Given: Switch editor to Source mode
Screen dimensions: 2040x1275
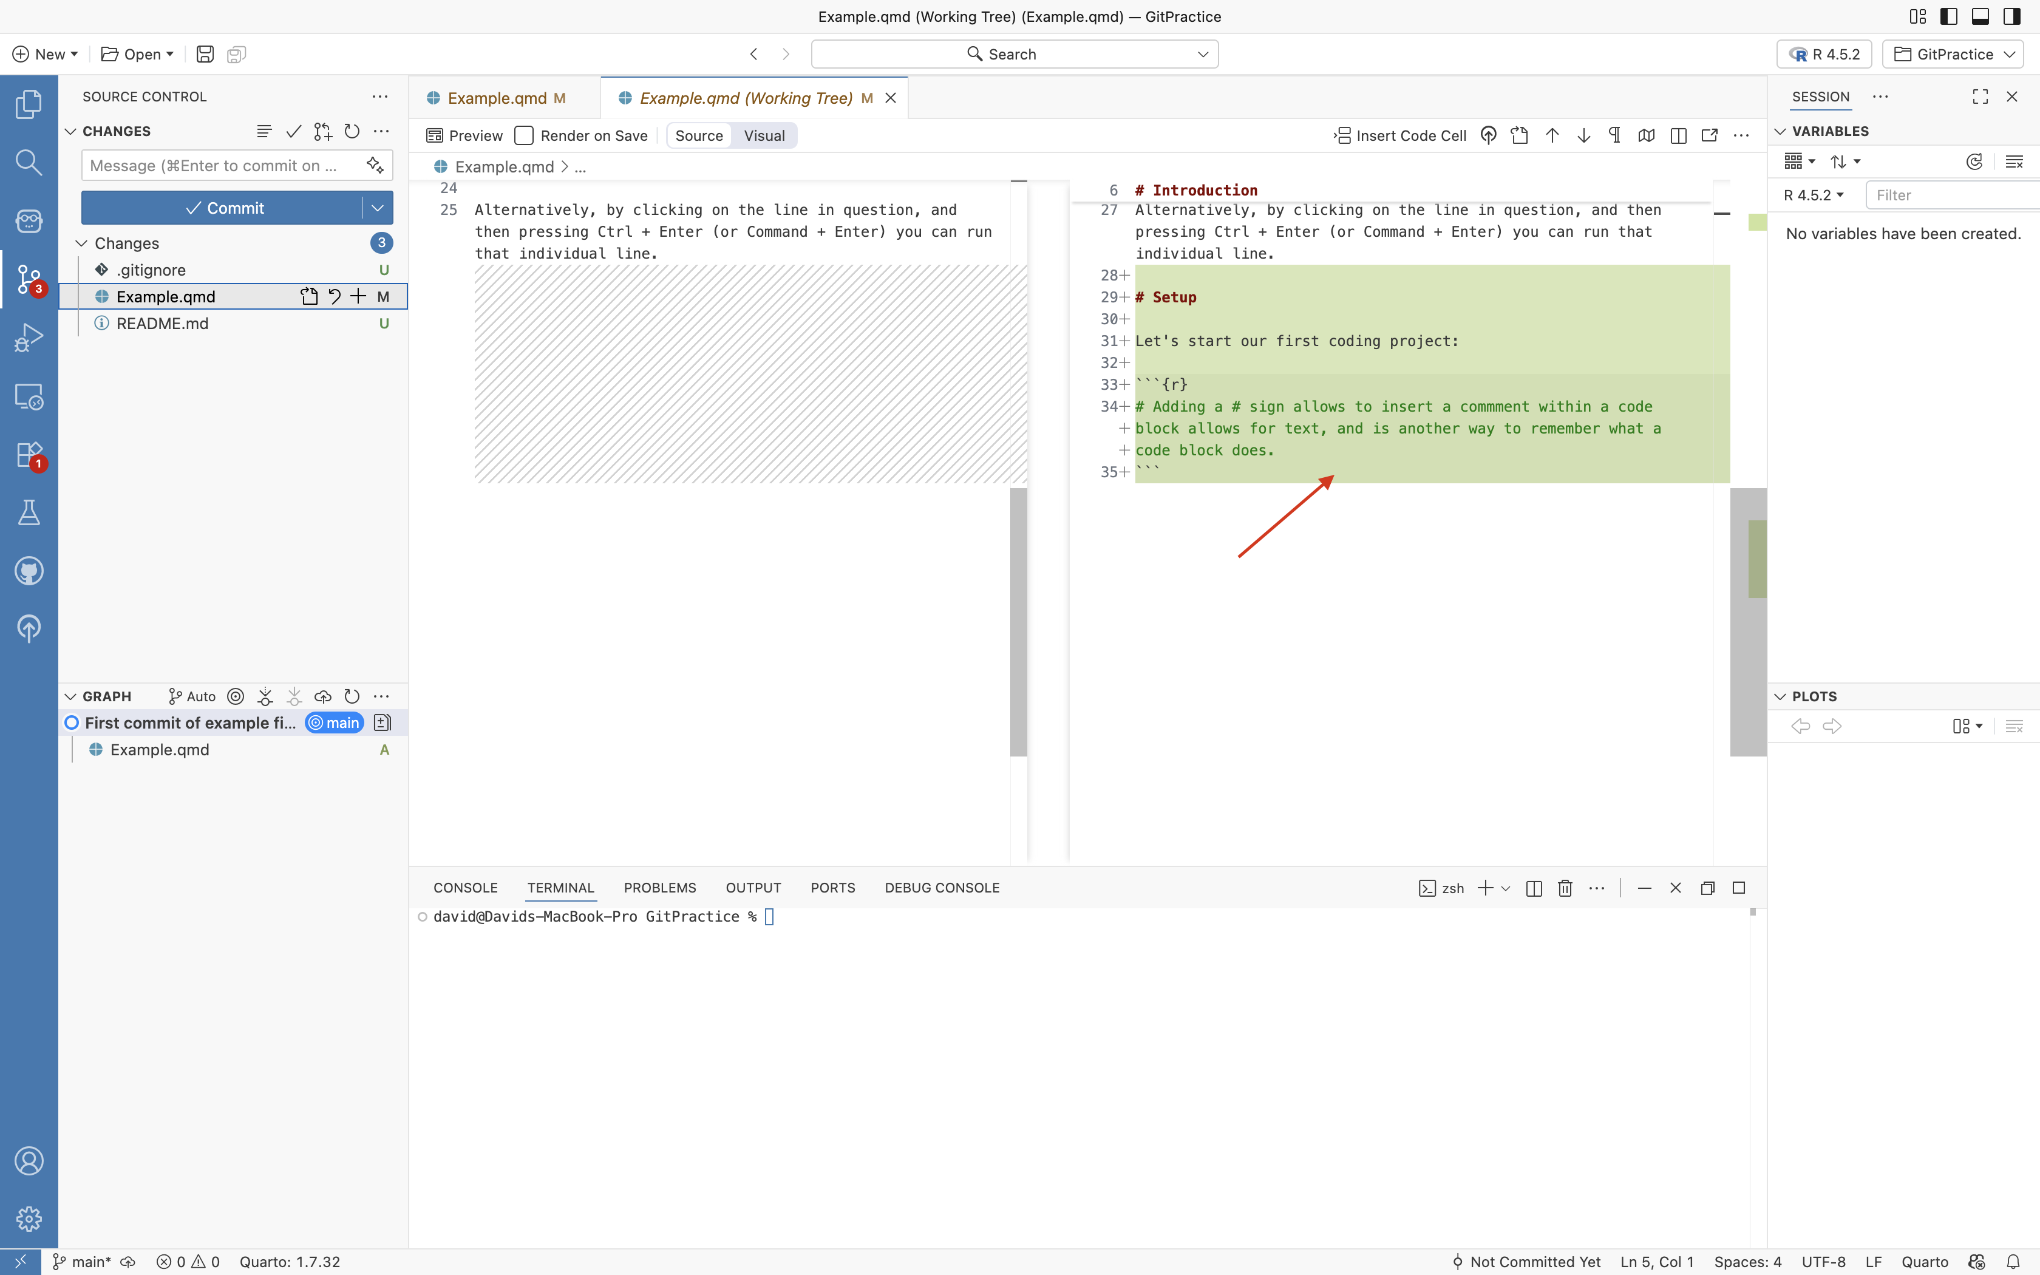Looking at the screenshot, I should pos(699,136).
